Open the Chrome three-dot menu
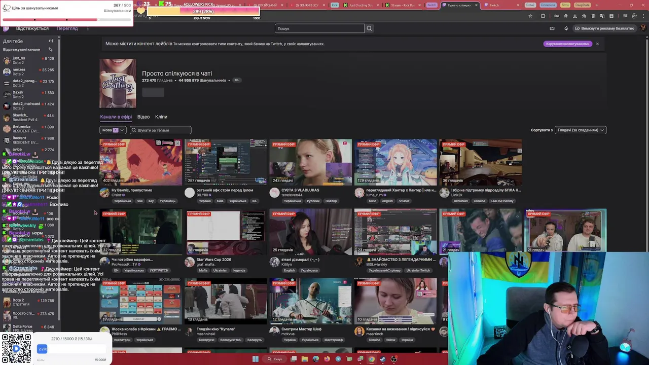The image size is (649, 365). point(643,16)
